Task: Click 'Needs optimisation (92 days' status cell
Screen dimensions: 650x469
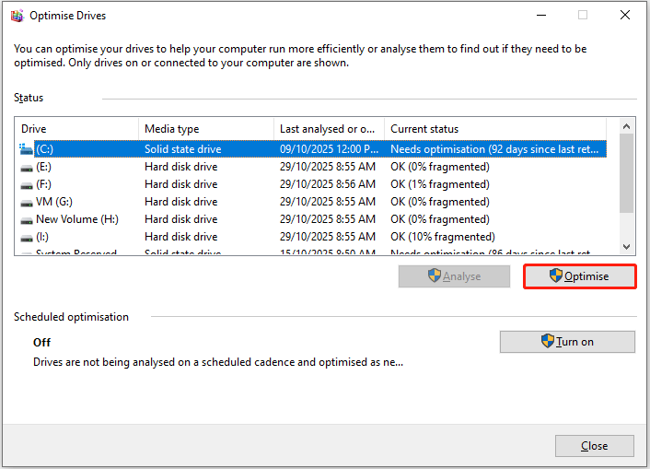Action: (494, 149)
